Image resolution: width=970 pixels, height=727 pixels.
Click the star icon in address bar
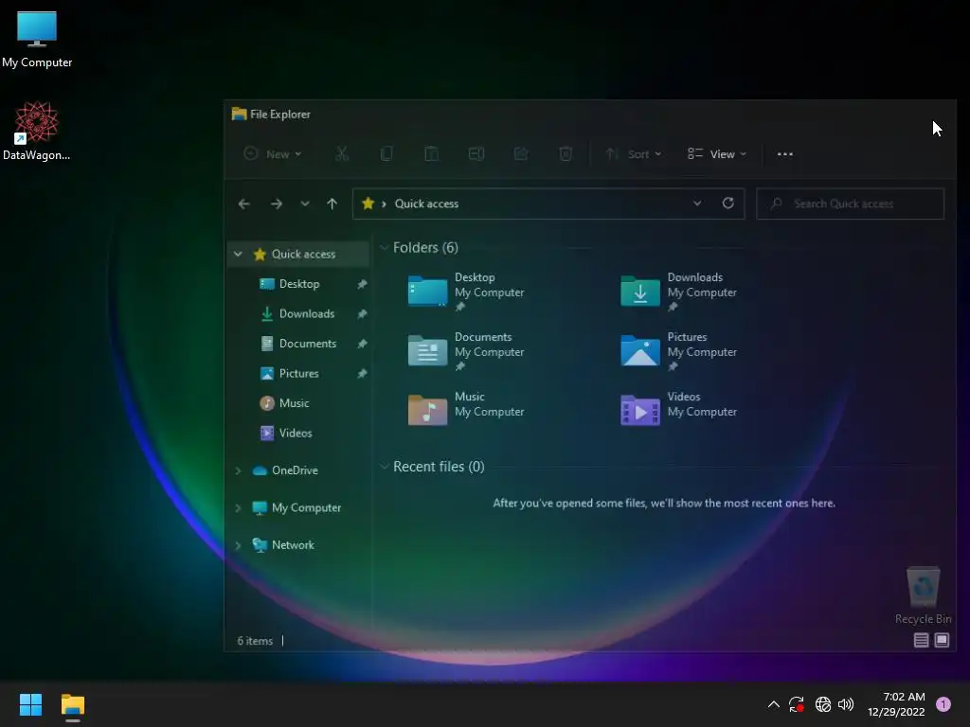pos(368,203)
